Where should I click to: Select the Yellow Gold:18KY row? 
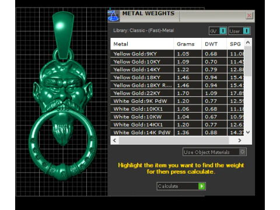(177, 78)
